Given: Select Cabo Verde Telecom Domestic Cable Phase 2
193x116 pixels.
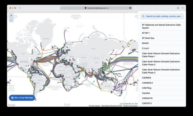Looking at the screenshot, I should tap(162, 63).
